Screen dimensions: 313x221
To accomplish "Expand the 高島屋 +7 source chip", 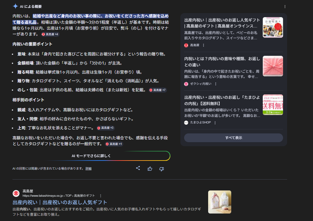I will [x=158, y=90].
